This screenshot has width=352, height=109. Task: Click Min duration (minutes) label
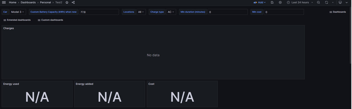[193, 12]
